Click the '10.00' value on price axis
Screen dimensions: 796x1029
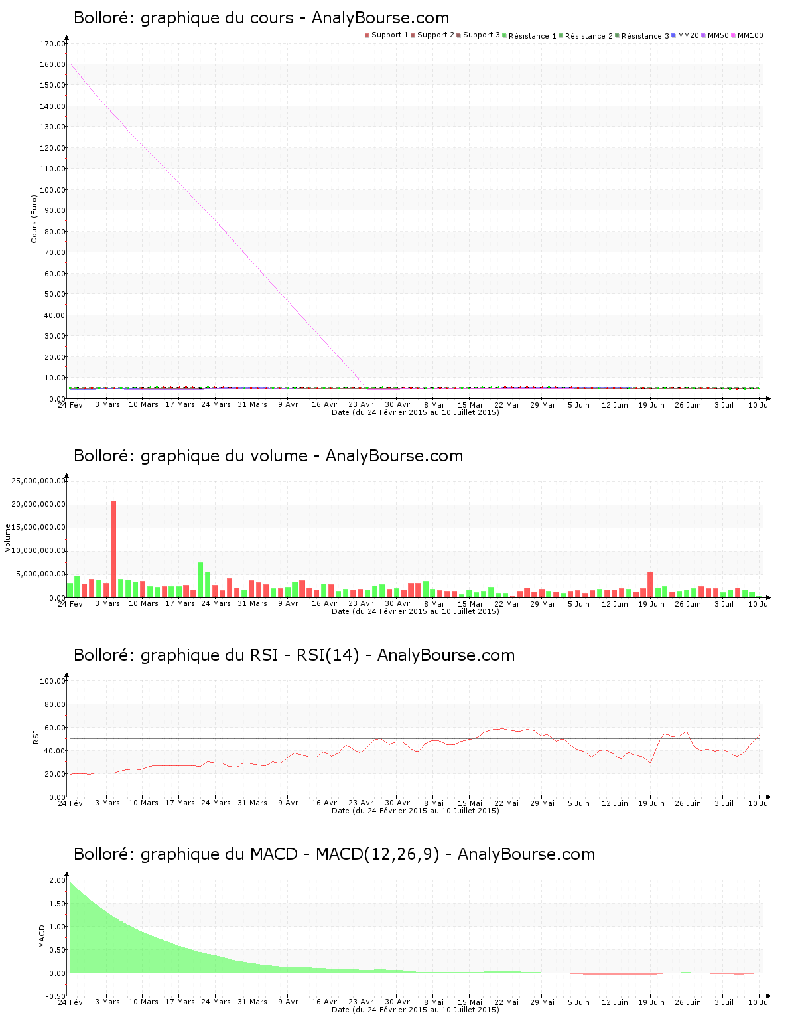[x=54, y=378]
